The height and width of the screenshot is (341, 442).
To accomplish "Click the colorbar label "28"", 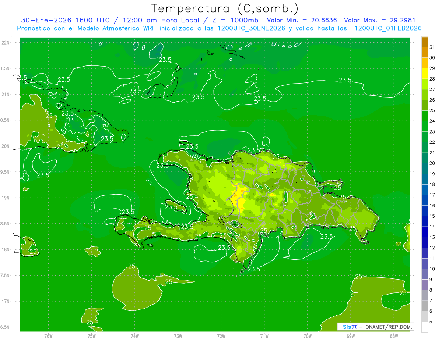I will (432, 79).
